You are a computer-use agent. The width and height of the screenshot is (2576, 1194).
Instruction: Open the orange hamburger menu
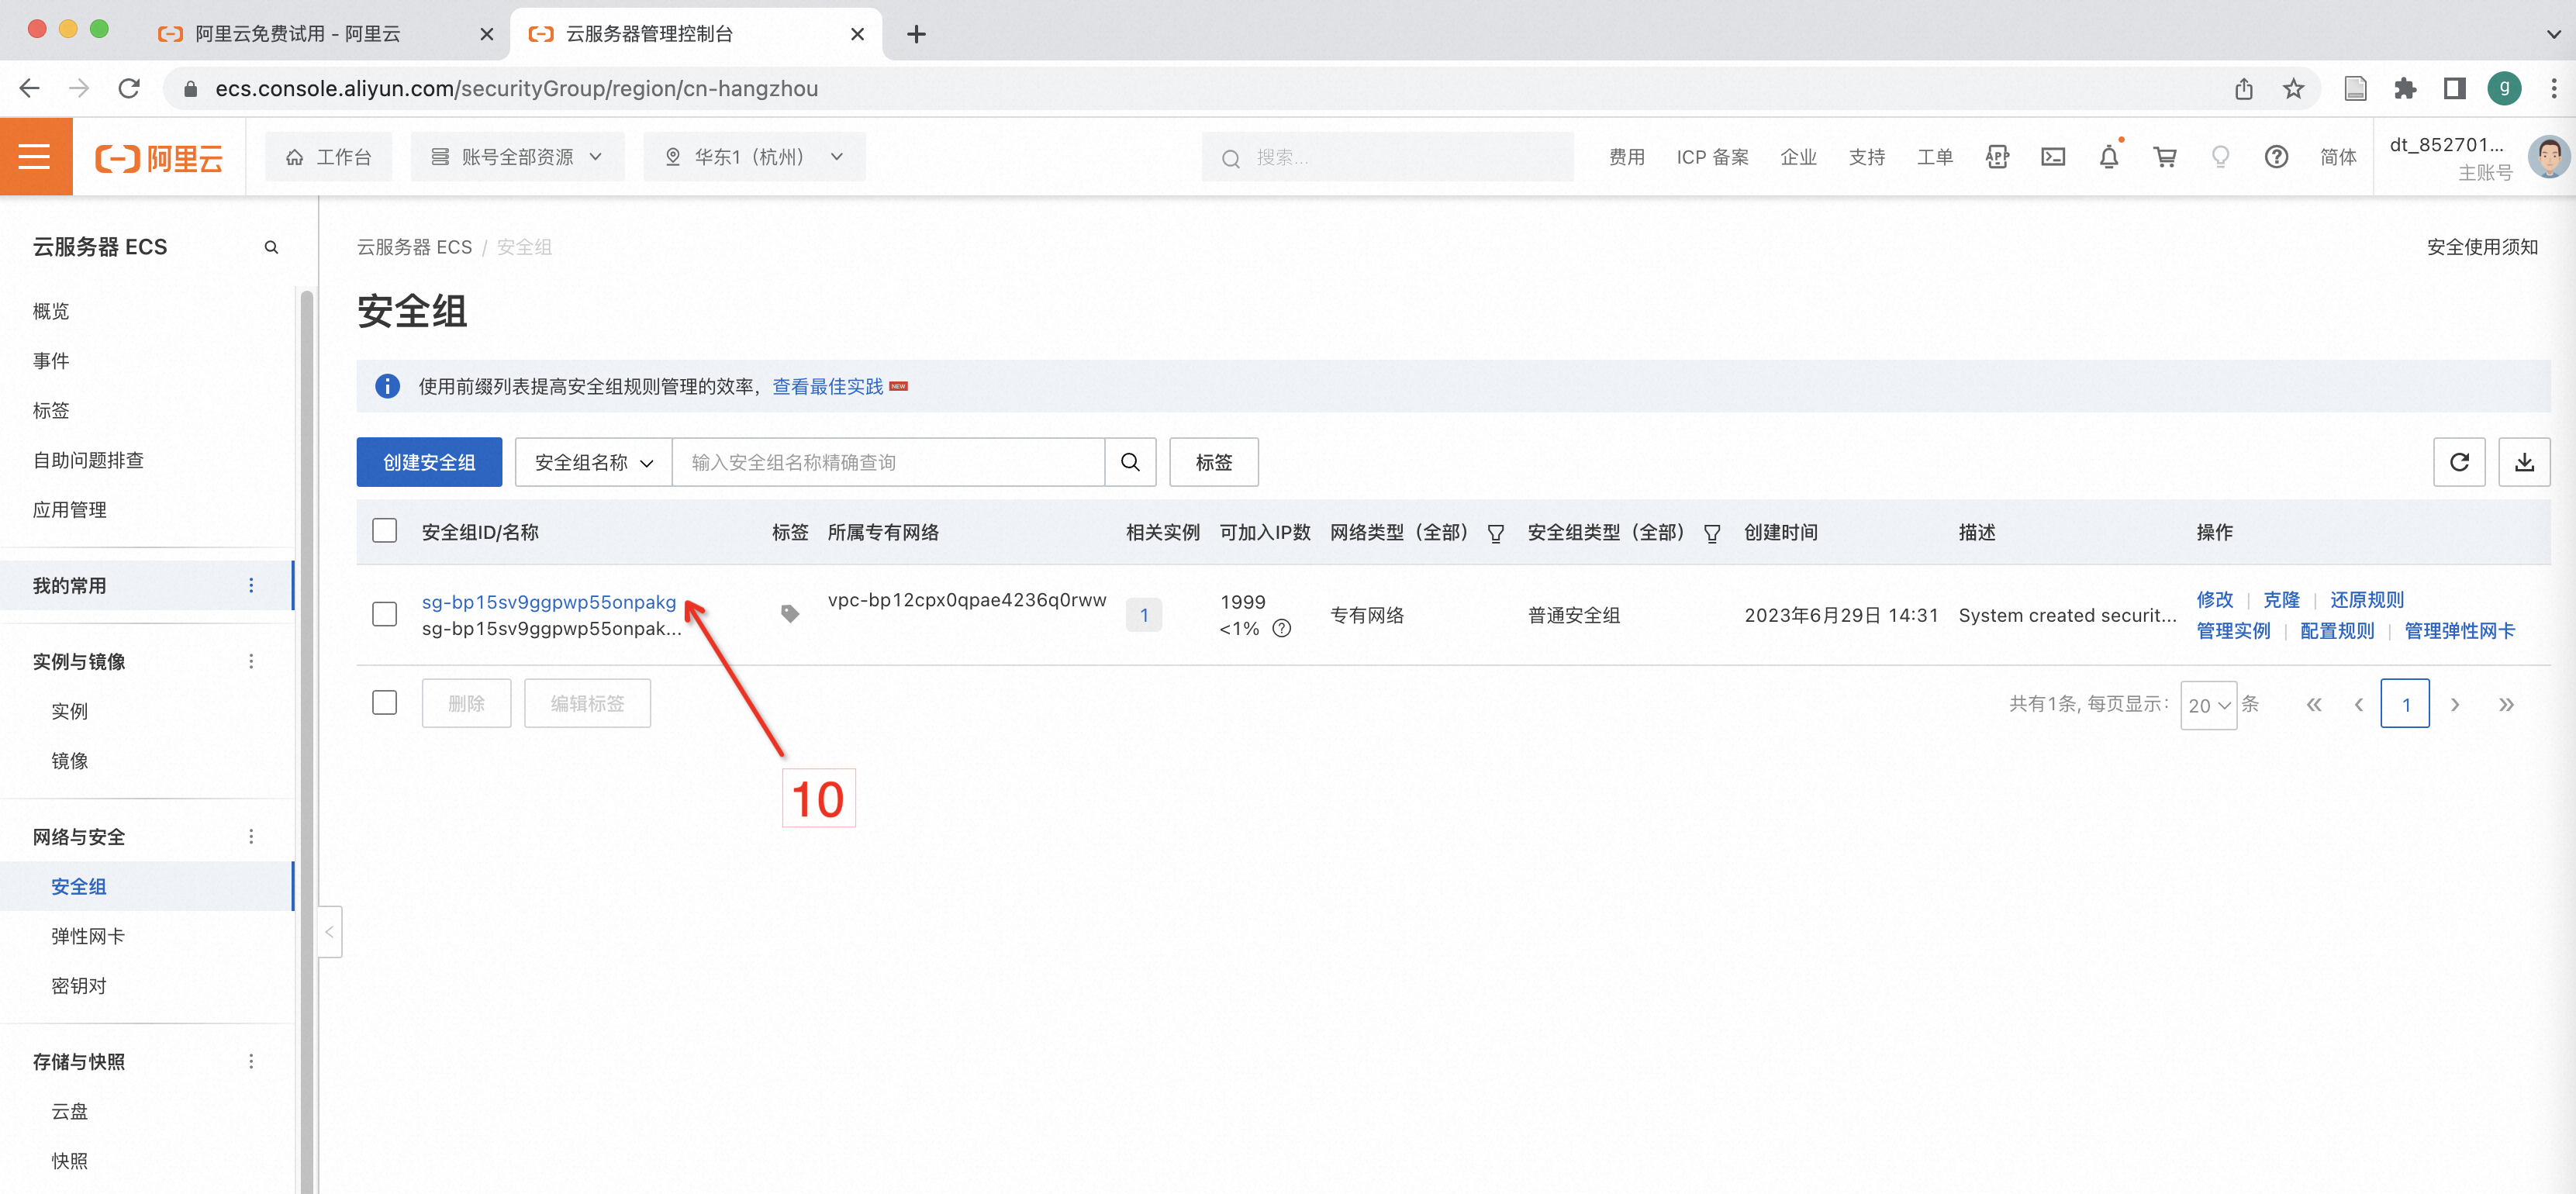[x=35, y=157]
